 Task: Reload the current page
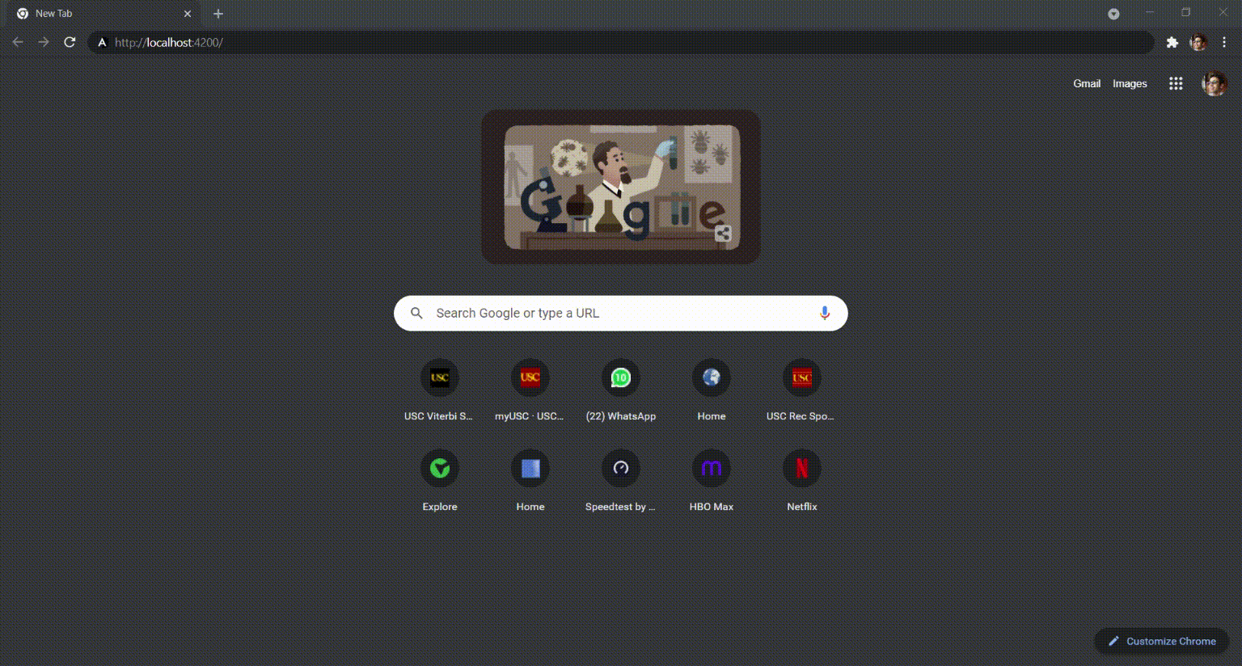tap(70, 42)
